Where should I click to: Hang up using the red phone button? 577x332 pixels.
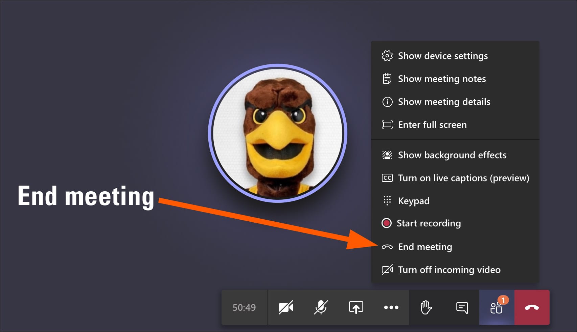(x=532, y=307)
